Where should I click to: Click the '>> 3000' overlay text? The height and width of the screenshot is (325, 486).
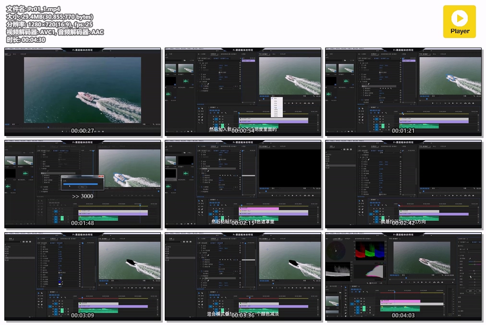pyautogui.click(x=83, y=196)
